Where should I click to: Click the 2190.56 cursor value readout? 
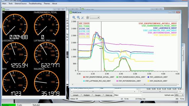(84, 29)
